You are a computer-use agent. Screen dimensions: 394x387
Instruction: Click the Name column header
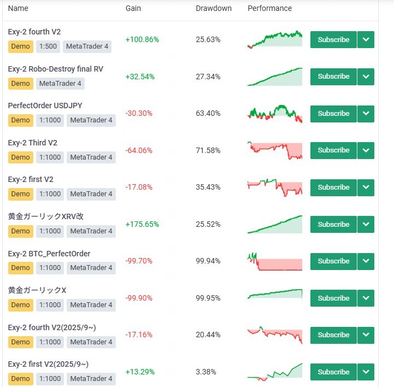click(19, 9)
